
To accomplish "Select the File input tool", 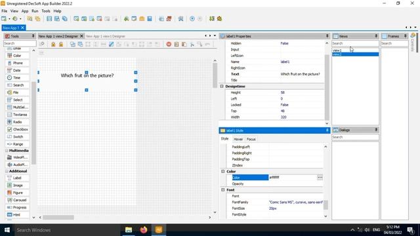I will pos(17,92).
